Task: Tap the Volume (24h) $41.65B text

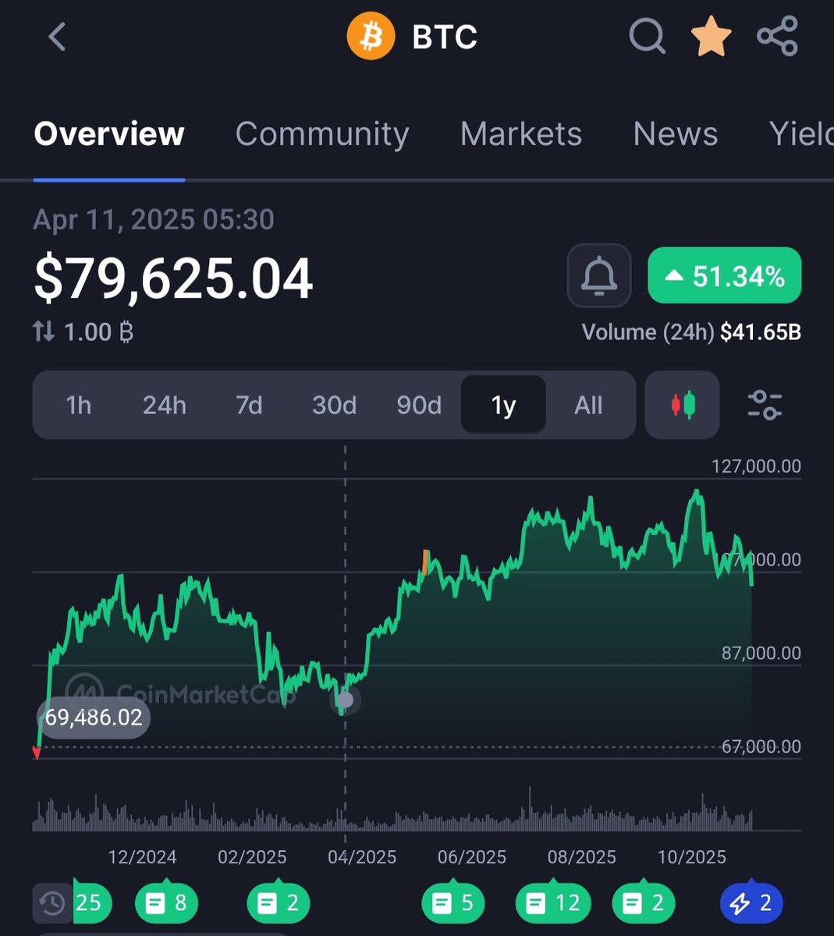Action: coord(691,332)
